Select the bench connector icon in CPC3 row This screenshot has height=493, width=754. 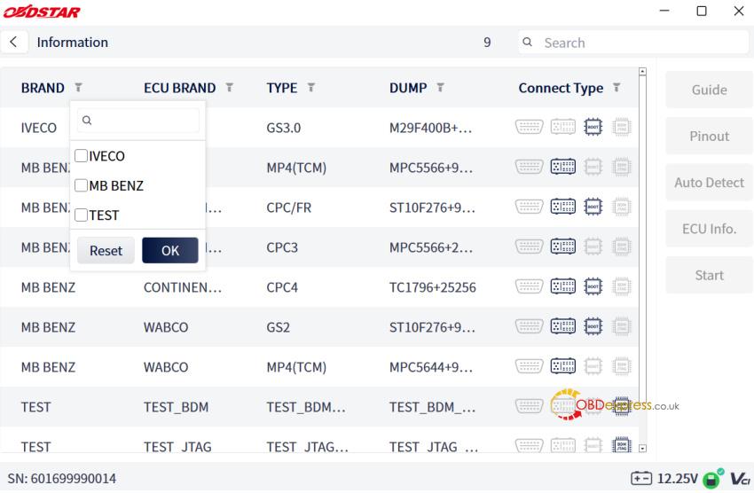point(563,247)
